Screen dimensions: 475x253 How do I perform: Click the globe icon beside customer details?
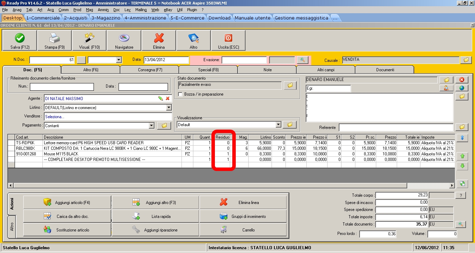(462, 88)
